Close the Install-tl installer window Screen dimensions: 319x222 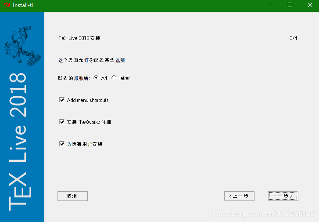pyautogui.click(x=310, y=5)
